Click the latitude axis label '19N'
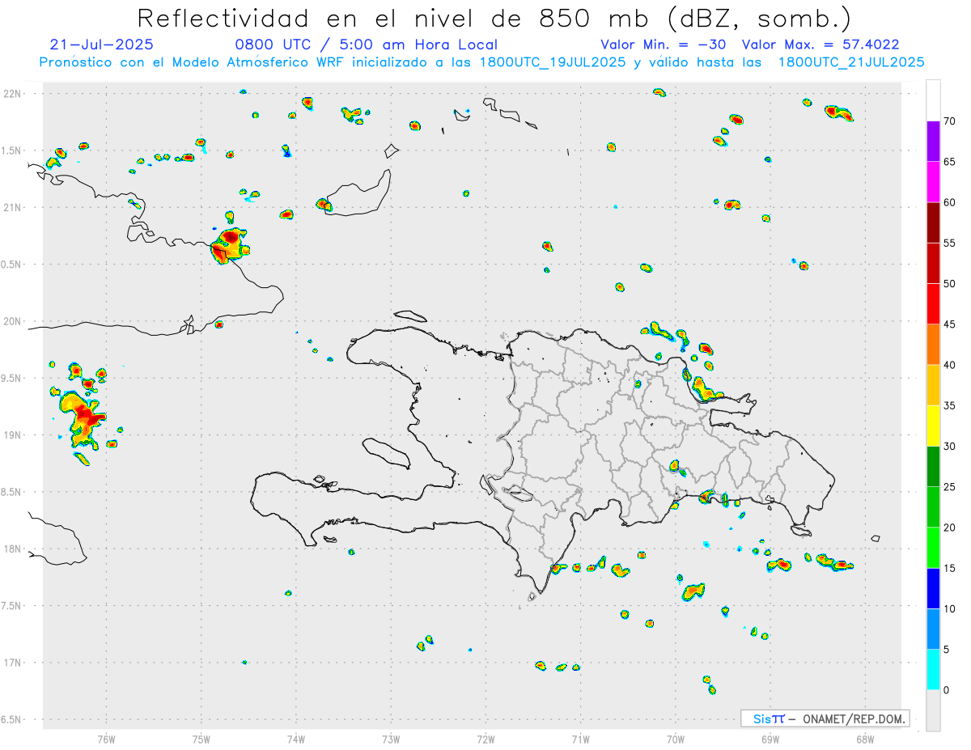Image resolution: width=971 pixels, height=750 pixels. pyautogui.click(x=12, y=434)
